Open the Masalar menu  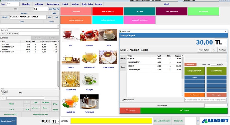pos(26,4)
